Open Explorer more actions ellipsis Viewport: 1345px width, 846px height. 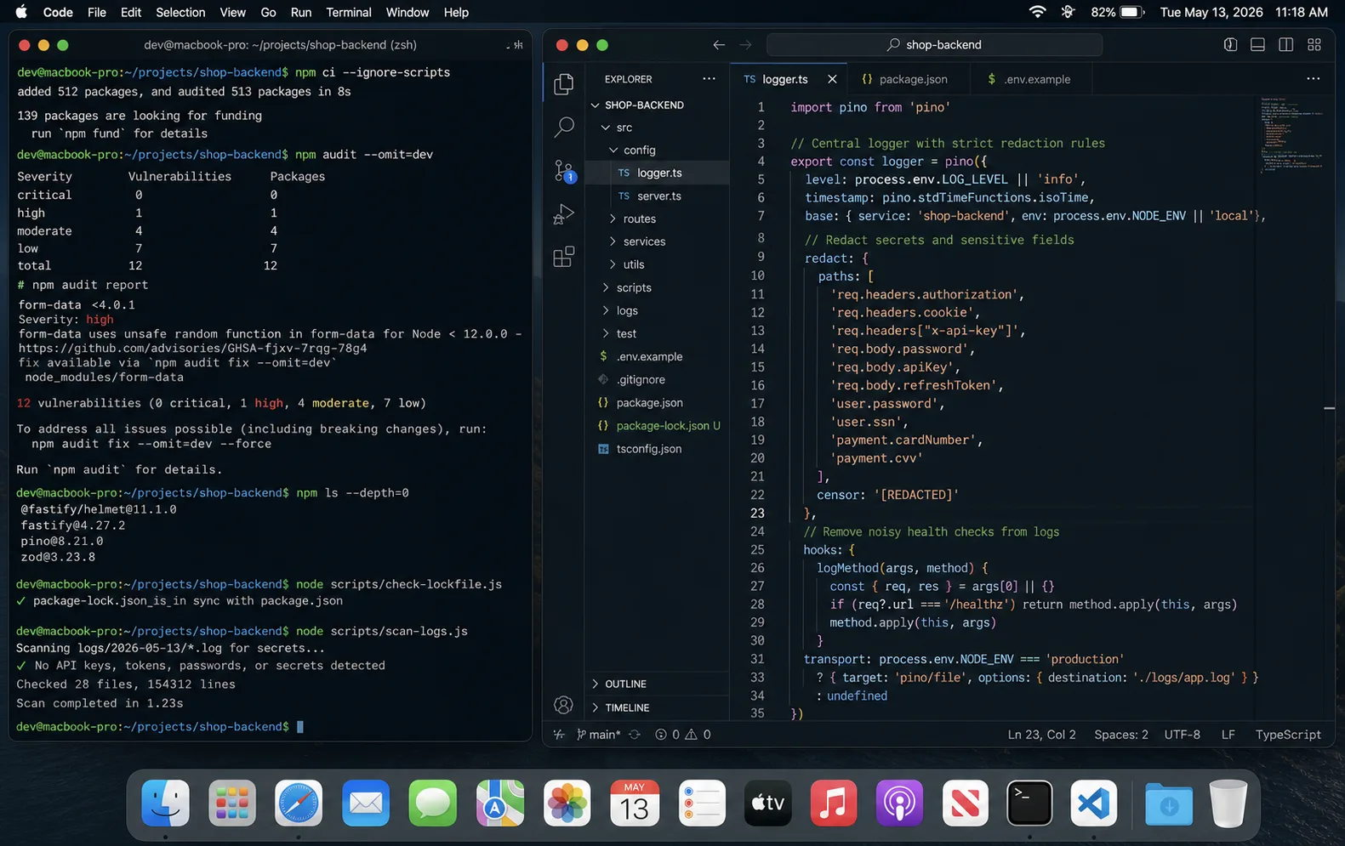709,78
